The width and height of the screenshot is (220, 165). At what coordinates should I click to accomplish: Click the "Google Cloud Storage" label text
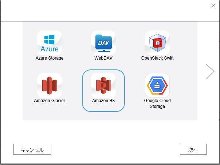click(x=157, y=104)
